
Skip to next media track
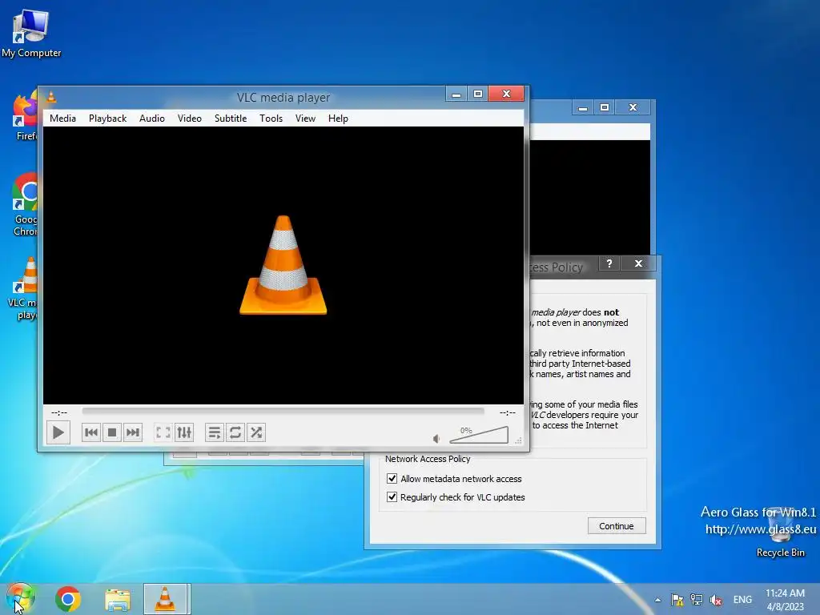pyautogui.click(x=133, y=432)
